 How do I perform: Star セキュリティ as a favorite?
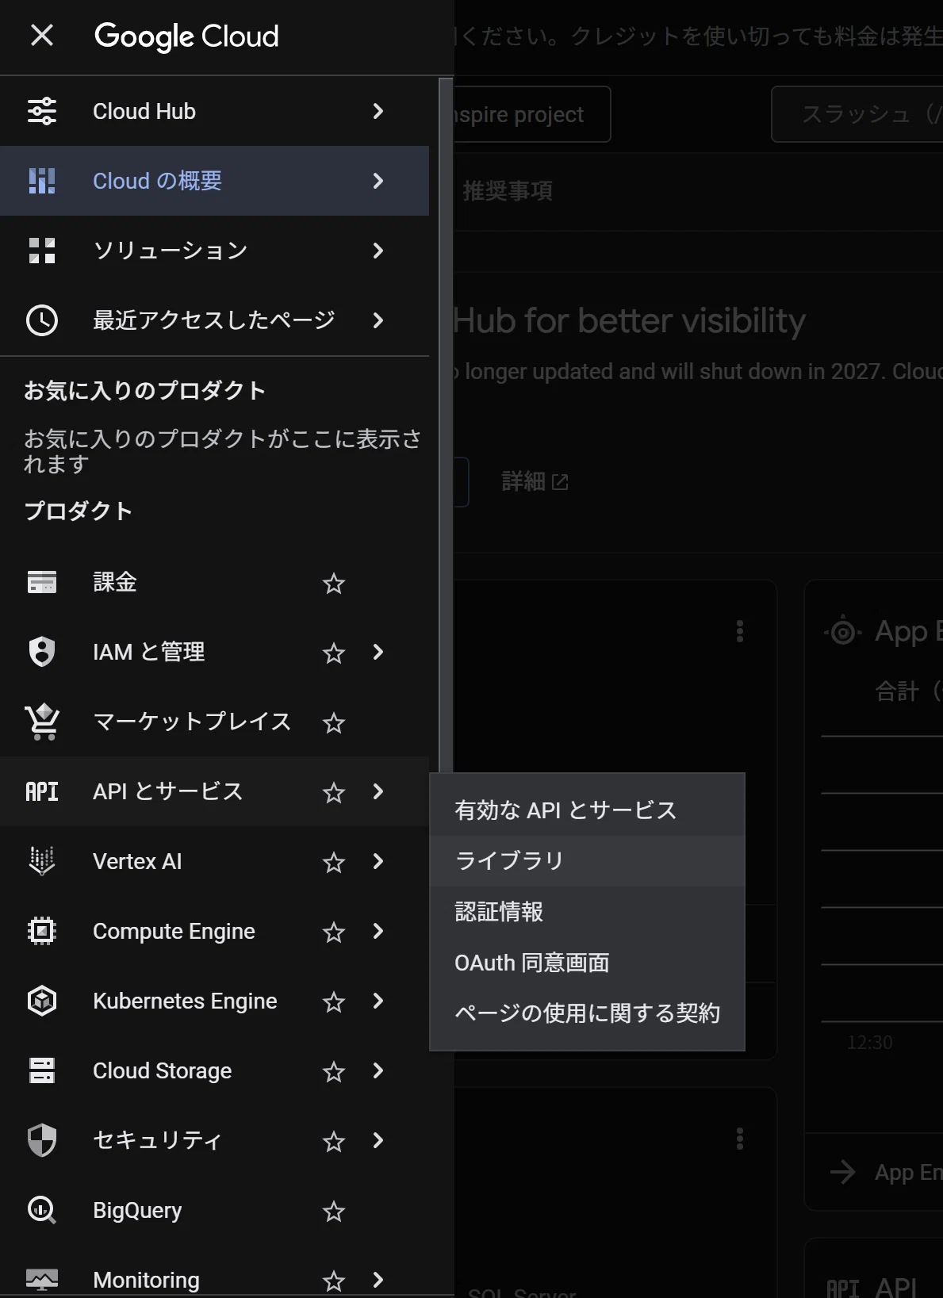334,1142
